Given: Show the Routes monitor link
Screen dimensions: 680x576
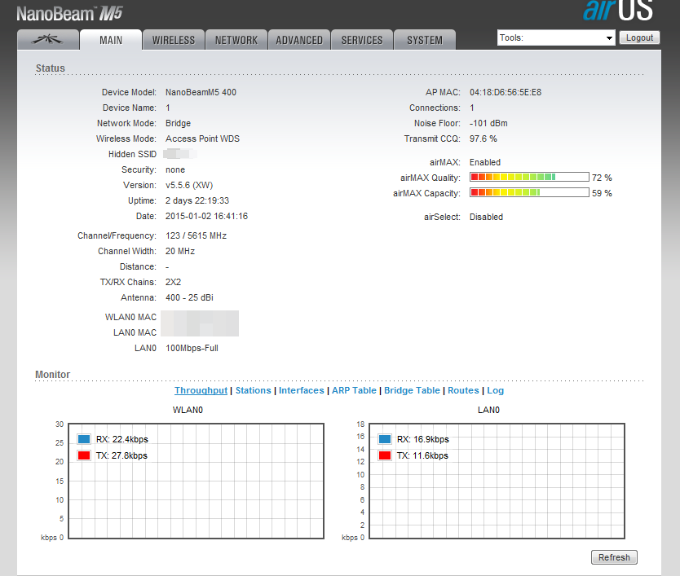Looking at the screenshot, I should (463, 390).
